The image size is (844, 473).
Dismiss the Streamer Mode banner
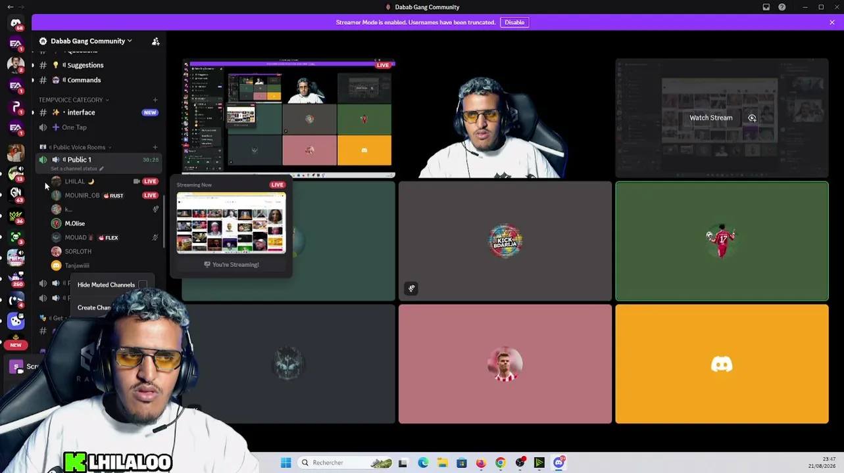click(x=832, y=22)
